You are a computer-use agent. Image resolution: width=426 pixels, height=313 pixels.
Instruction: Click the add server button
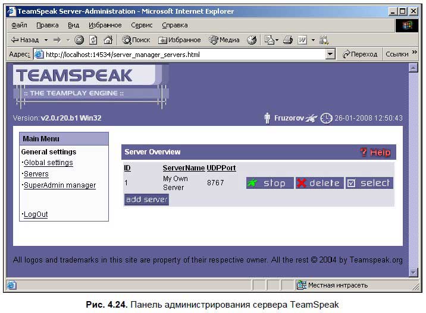coord(146,200)
